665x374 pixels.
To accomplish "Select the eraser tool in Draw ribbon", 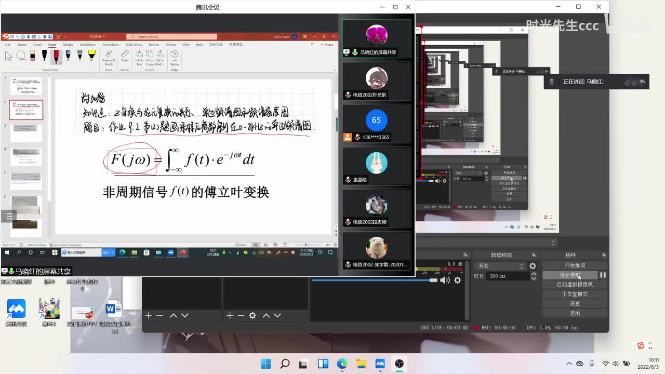I will [x=33, y=56].
